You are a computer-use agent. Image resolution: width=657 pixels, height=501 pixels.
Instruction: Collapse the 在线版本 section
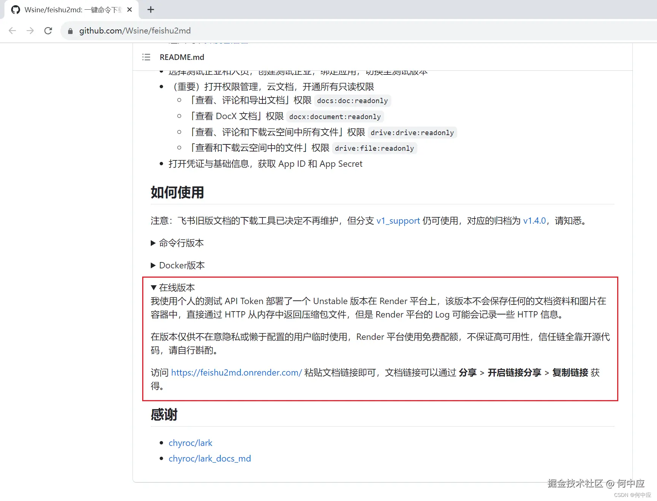pyautogui.click(x=173, y=287)
